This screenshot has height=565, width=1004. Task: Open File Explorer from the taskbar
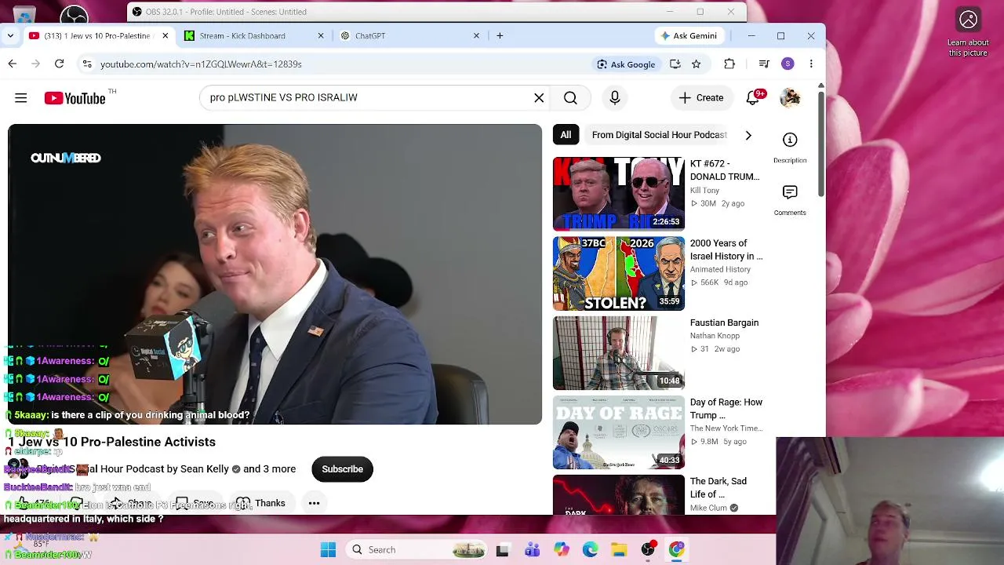point(619,550)
